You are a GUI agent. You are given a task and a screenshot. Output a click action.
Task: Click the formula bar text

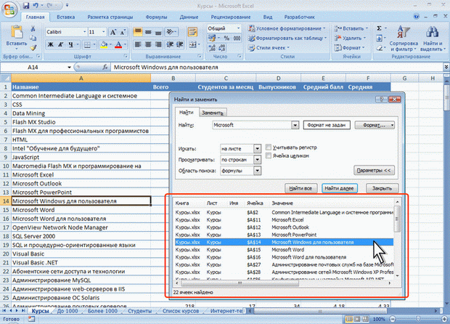pyautogui.click(x=166, y=68)
